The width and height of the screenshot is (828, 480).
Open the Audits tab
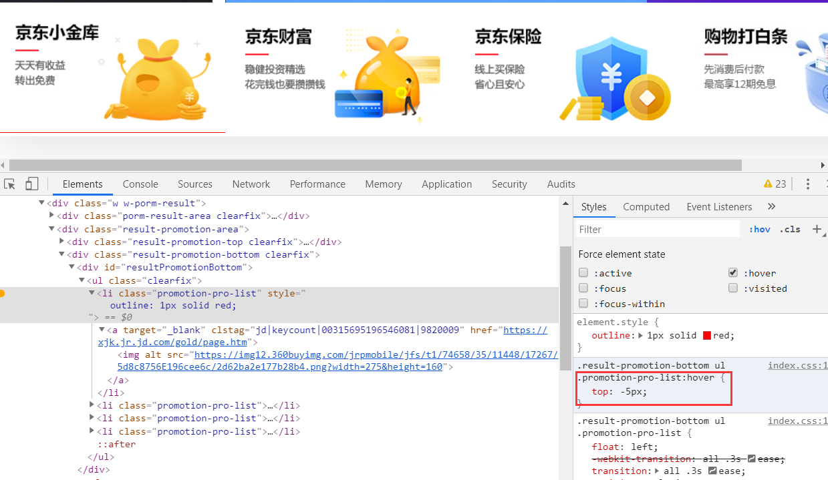[x=561, y=184]
